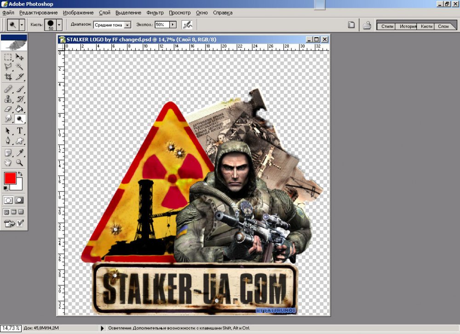This screenshot has height=334, width=460.
Task: Open the Фильтр menu
Action: click(155, 12)
